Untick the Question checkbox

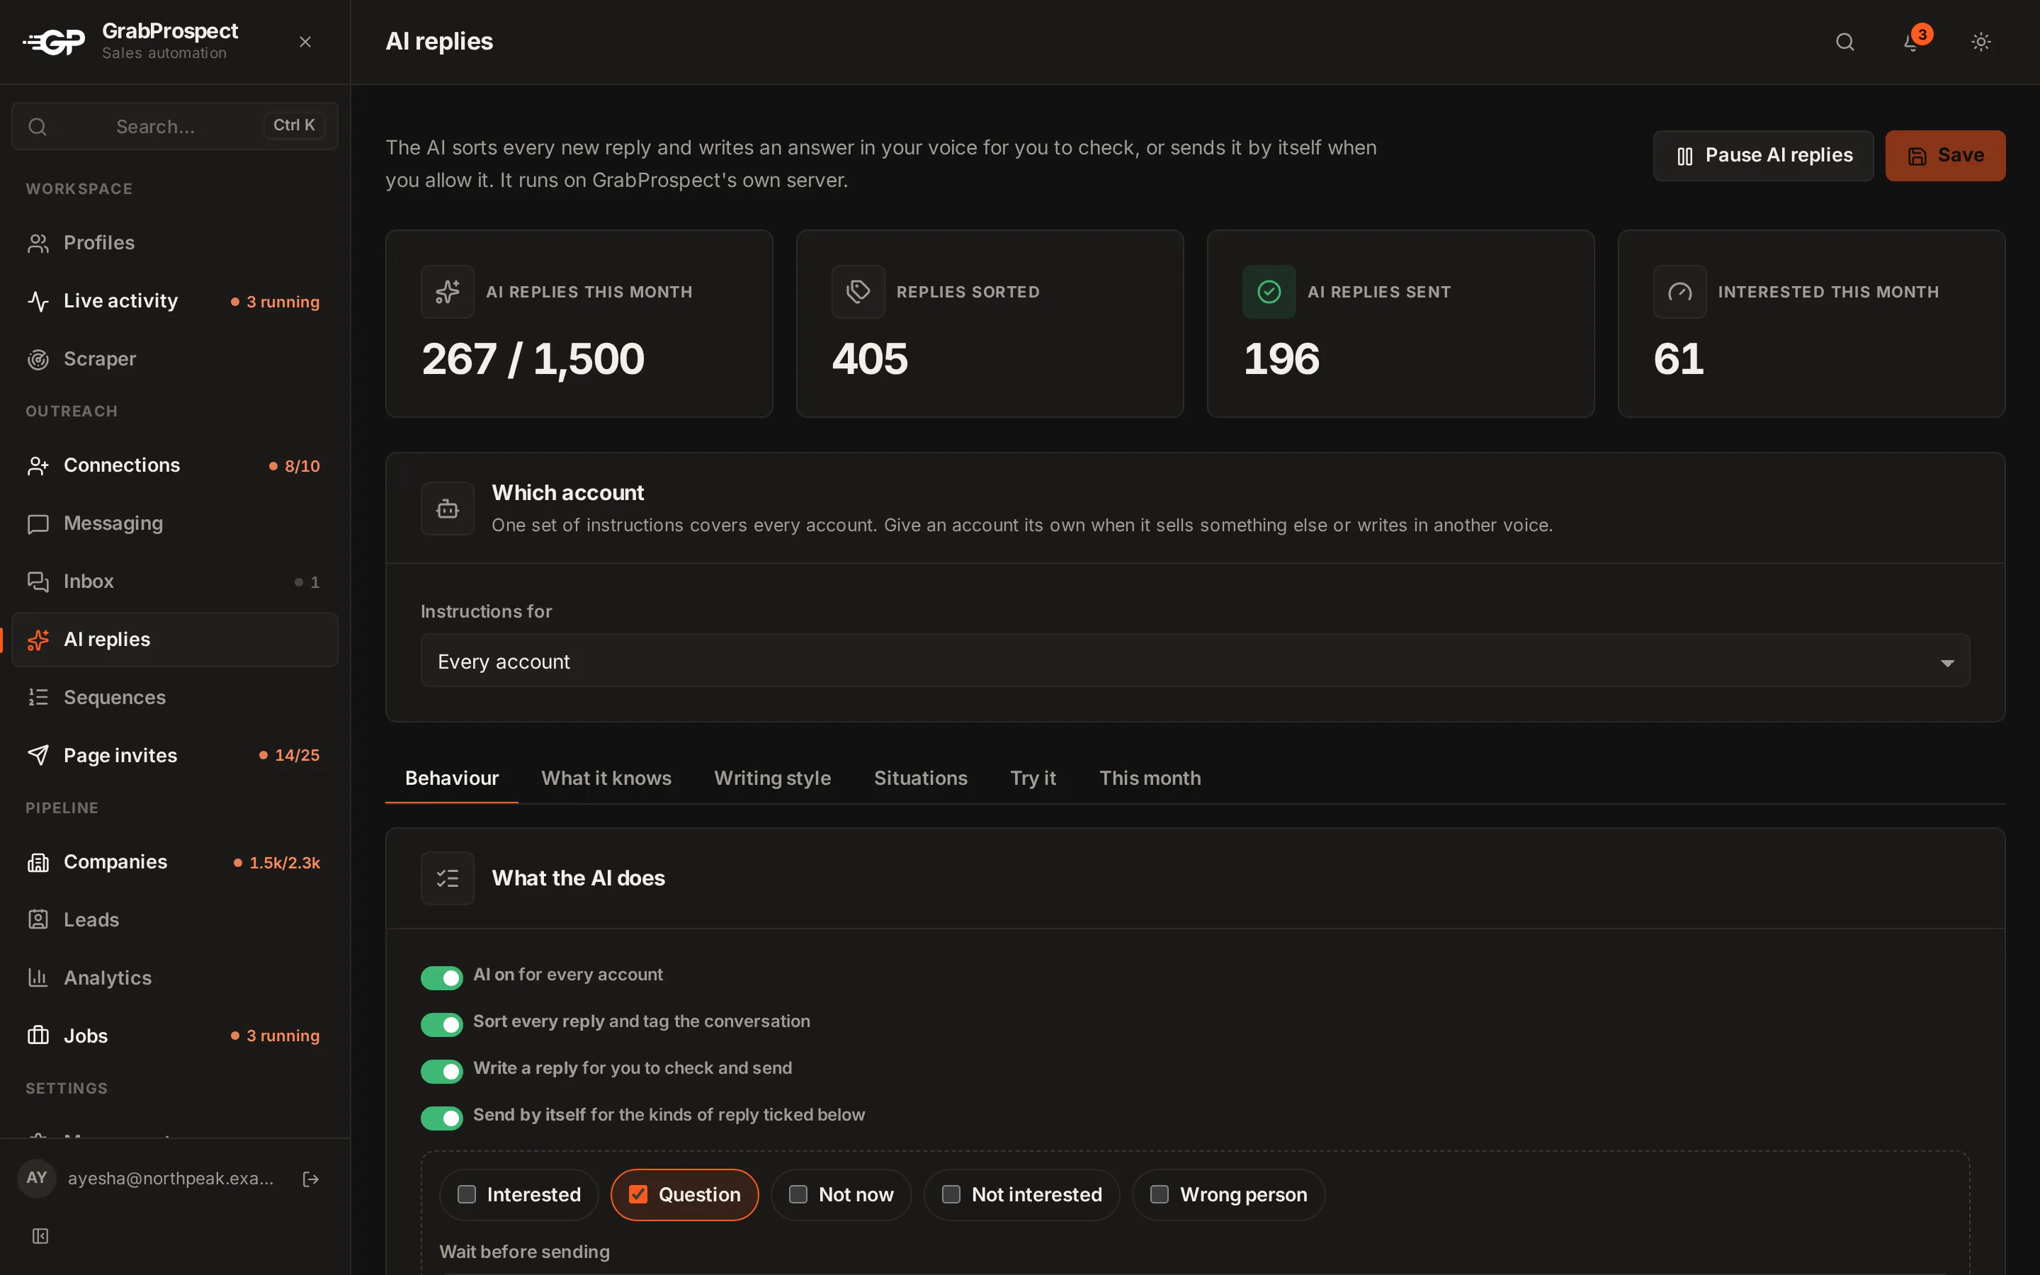[x=638, y=1194]
